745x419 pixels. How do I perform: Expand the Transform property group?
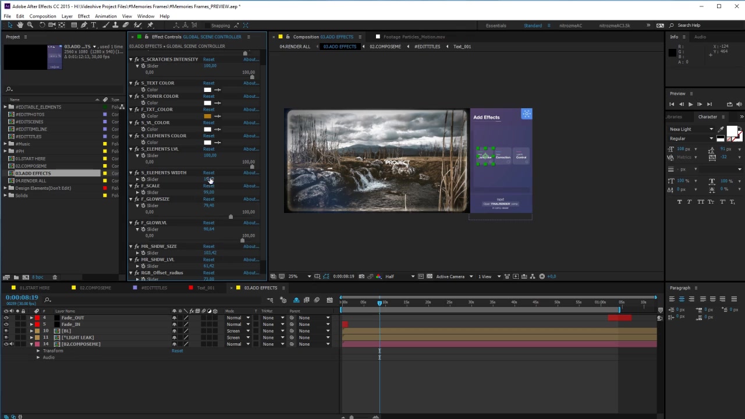click(x=38, y=351)
